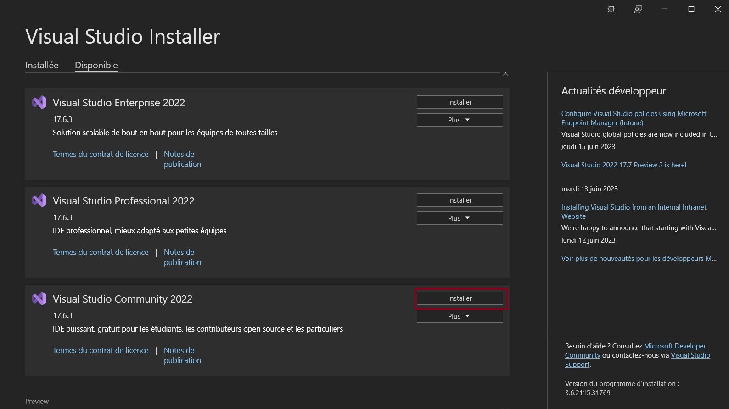
Task: Install Visual Studio Professional 2022
Action: tap(460, 200)
